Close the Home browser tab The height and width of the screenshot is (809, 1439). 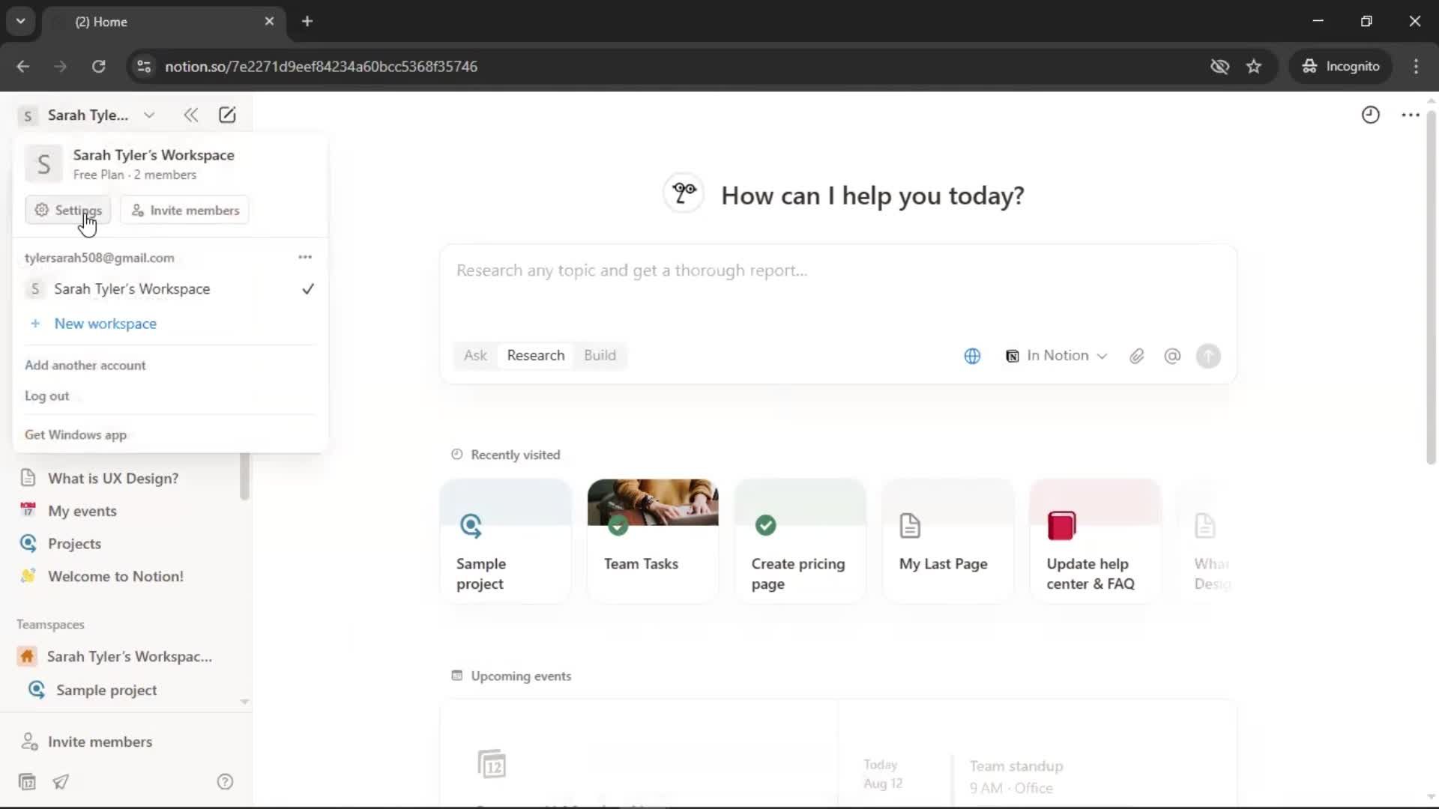(269, 21)
